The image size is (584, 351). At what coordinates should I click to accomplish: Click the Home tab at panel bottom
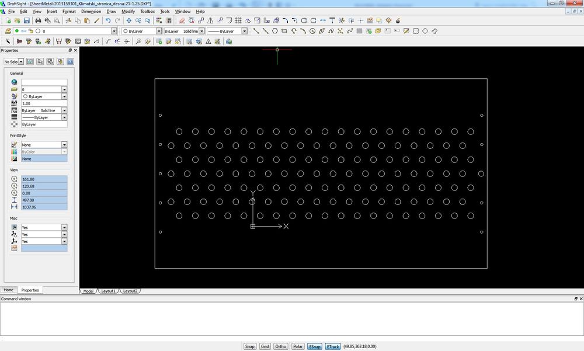pos(8,290)
